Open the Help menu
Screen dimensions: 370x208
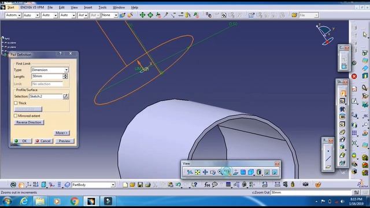135,8
